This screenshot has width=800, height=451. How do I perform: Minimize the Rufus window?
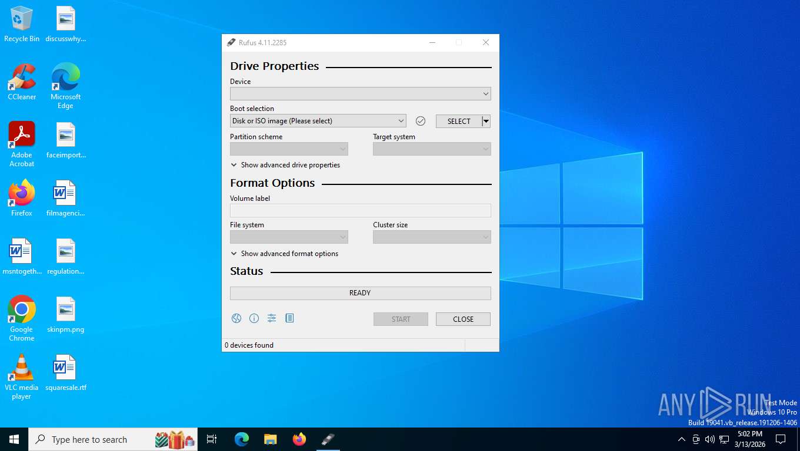(432, 42)
